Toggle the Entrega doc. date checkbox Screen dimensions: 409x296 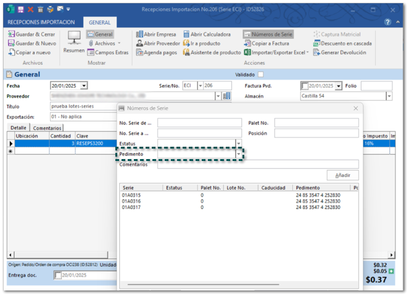(57, 276)
